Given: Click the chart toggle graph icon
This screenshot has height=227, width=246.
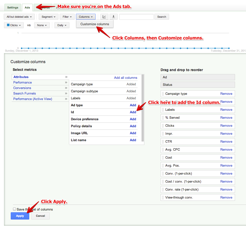Looking at the screenshot, I should click(104, 17).
